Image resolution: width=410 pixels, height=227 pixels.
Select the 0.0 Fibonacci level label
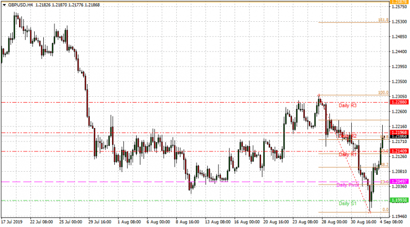384,210
